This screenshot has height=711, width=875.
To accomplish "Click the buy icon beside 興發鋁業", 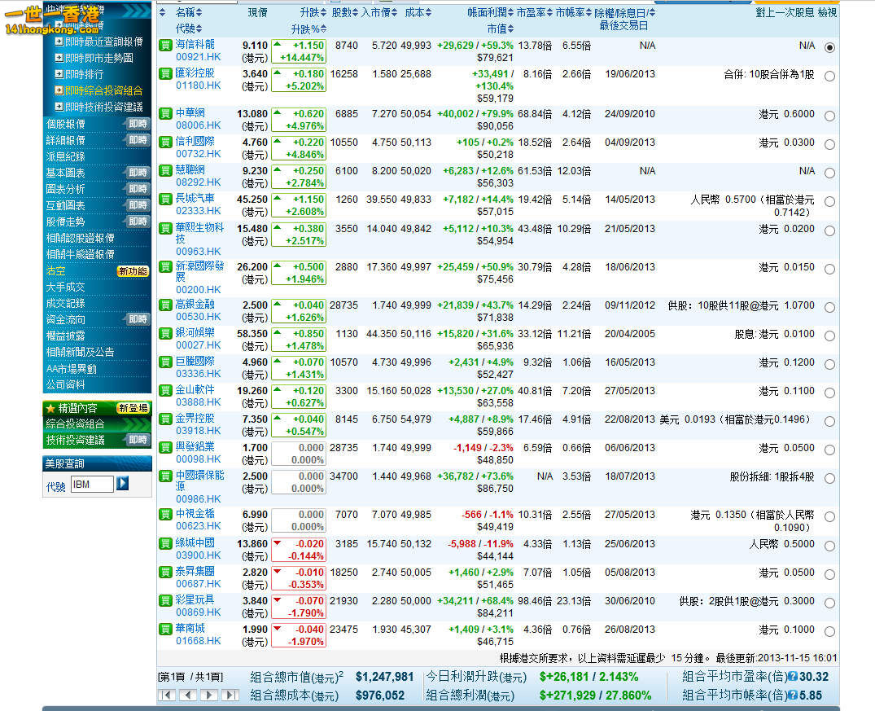I will pyautogui.click(x=165, y=447).
